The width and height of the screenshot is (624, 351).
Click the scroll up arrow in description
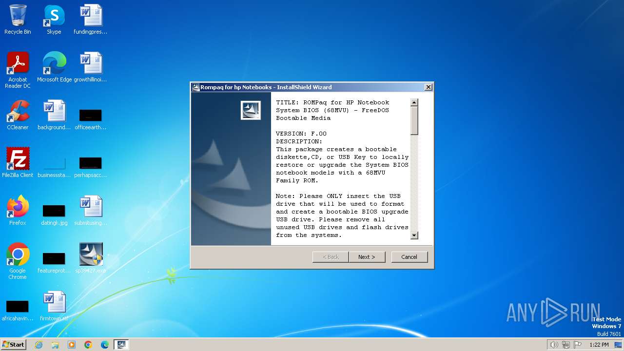(x=414, y=102)
